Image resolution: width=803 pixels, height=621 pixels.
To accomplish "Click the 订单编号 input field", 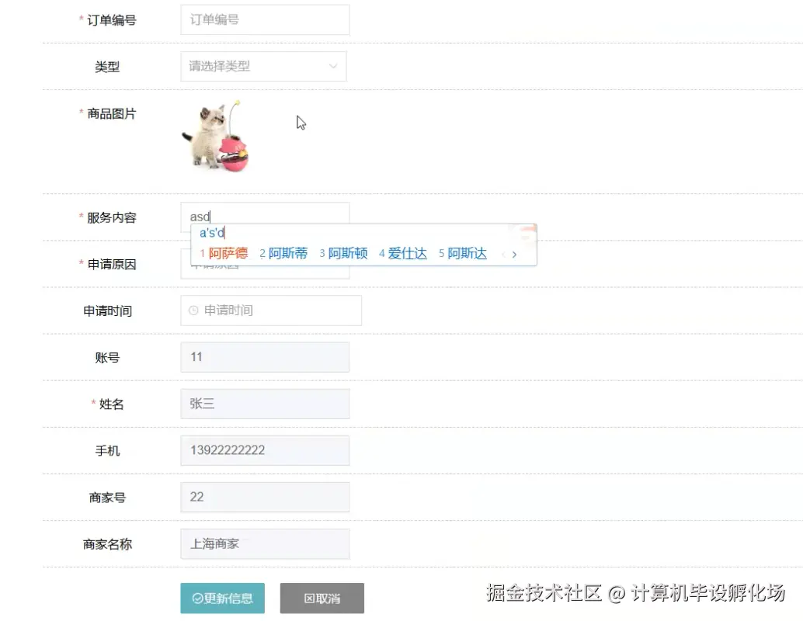I will tap(264, 20).
